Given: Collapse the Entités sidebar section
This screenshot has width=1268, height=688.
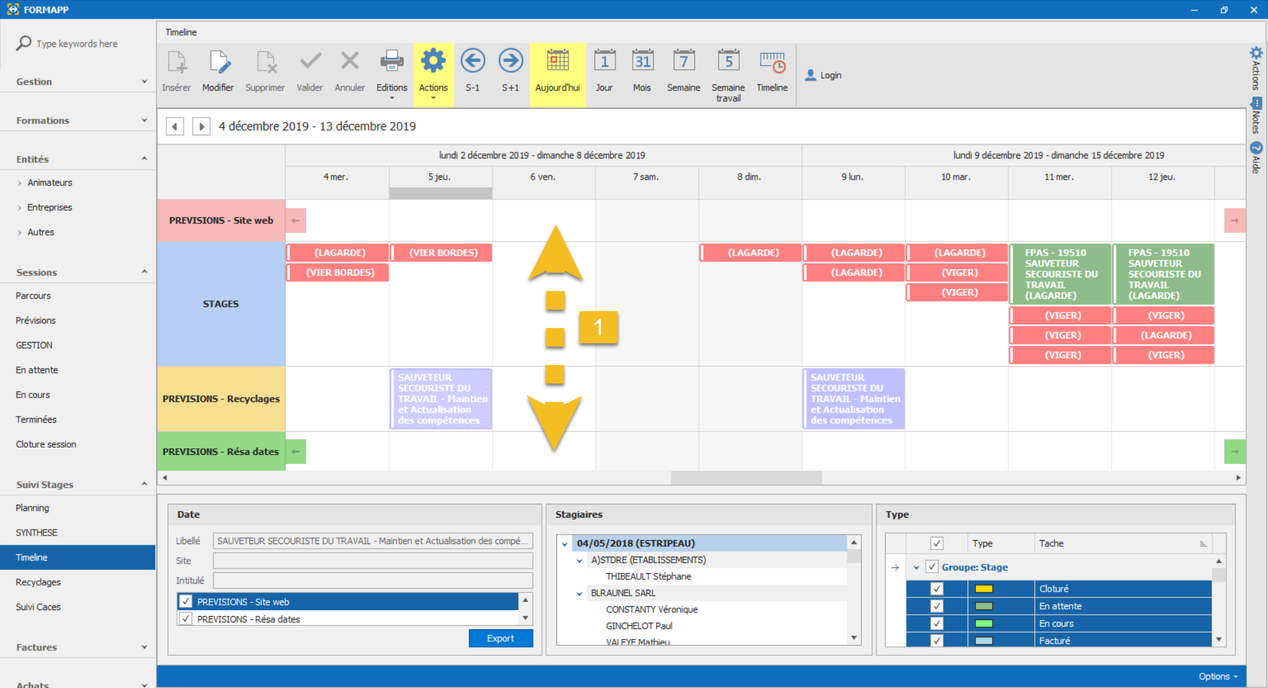Looking at the screenshot, I should pos(144,158).
